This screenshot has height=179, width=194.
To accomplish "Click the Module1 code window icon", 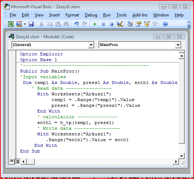I will coord(11,36).
